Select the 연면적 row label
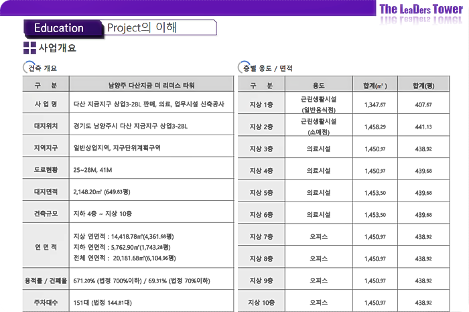469x312 pixels. [x=46, y=246]
